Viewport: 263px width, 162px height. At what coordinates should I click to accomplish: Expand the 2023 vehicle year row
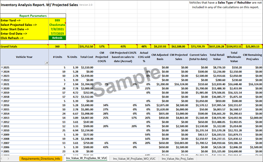click(x=2, y=76)
